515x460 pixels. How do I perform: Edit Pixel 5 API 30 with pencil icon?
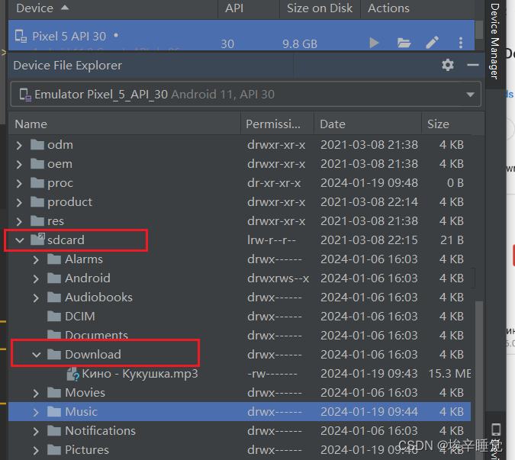[x=432, y=43]
